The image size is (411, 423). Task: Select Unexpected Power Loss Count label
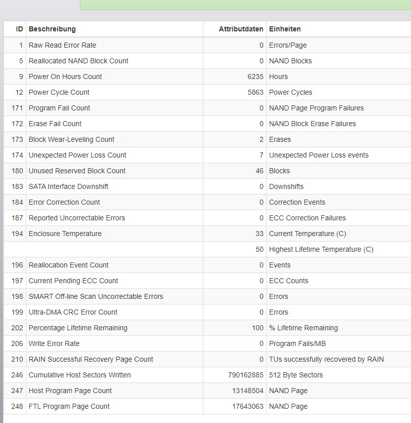[77, 155]
